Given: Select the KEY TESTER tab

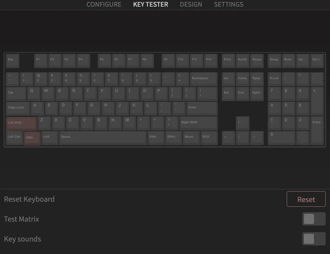Looking at the screenshot, I should click(x=151, y=5).
